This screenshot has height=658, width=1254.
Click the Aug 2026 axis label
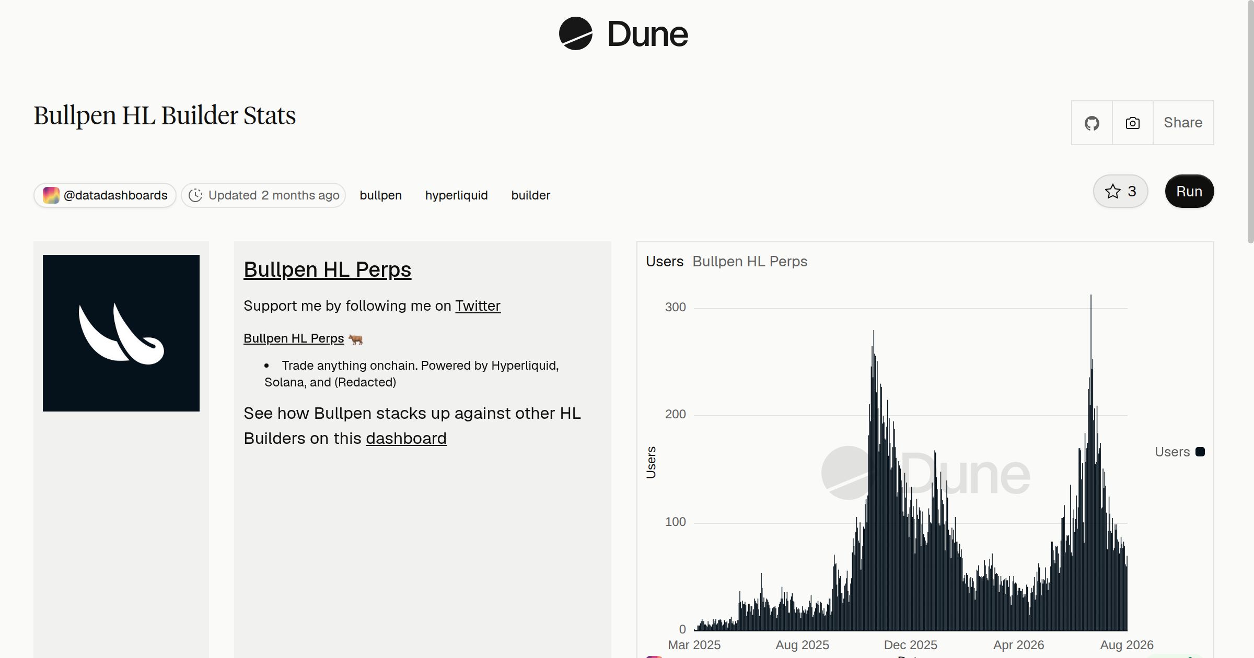pyautogui.click(x=1127, y=645)
